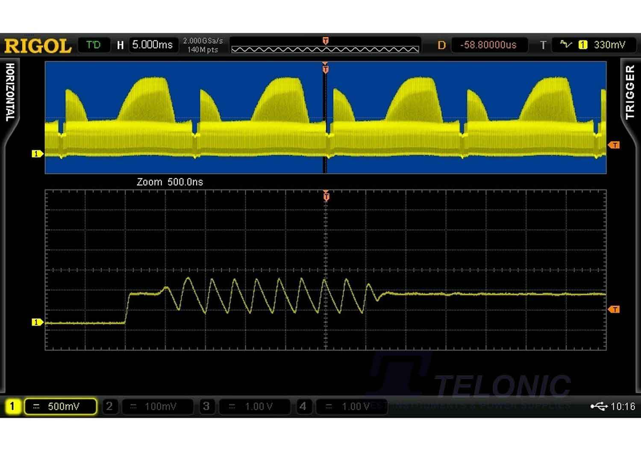Select channel 1 ground marker in zoom window
The image size is (641, 453).
click(x=37, y=322)
